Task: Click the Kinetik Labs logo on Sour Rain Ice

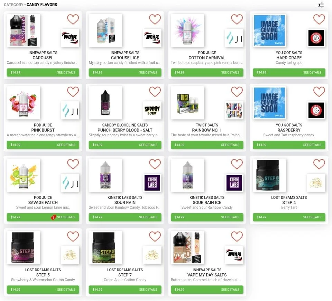Action: pos(234,183)
